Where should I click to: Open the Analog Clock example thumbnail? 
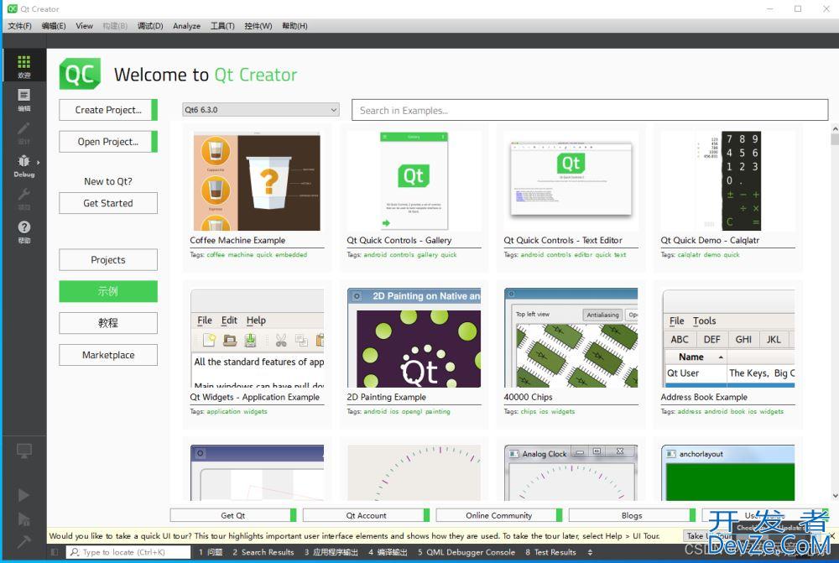[571, 473]
